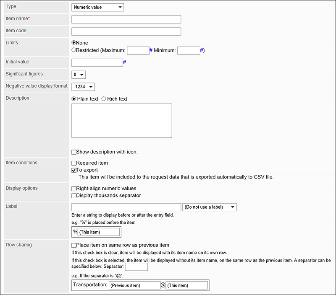Viewport: 336px width, 295px height.
Task: Click the Item name input field
Action: (126, 19)
